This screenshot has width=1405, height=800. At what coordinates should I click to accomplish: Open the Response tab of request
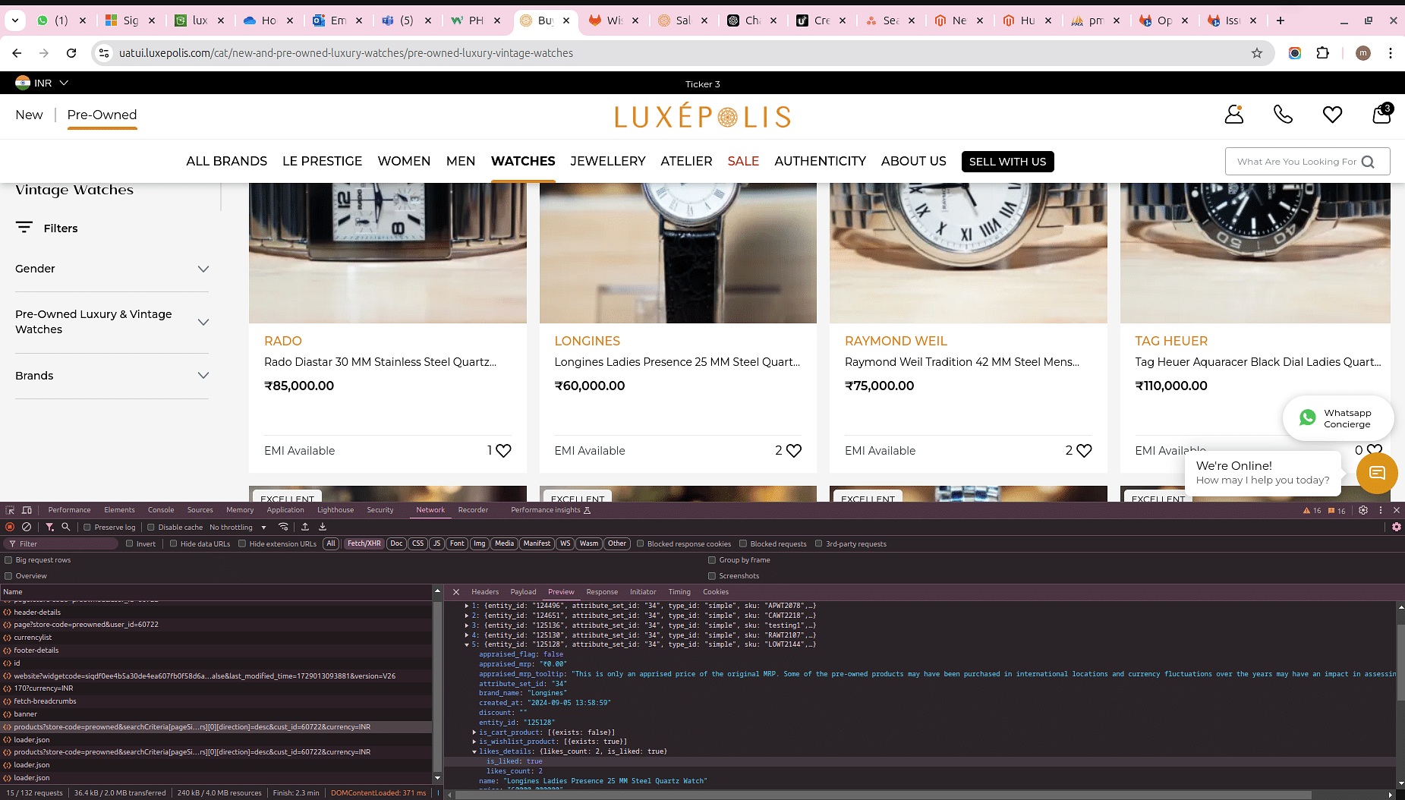click(x=602, y=592)
